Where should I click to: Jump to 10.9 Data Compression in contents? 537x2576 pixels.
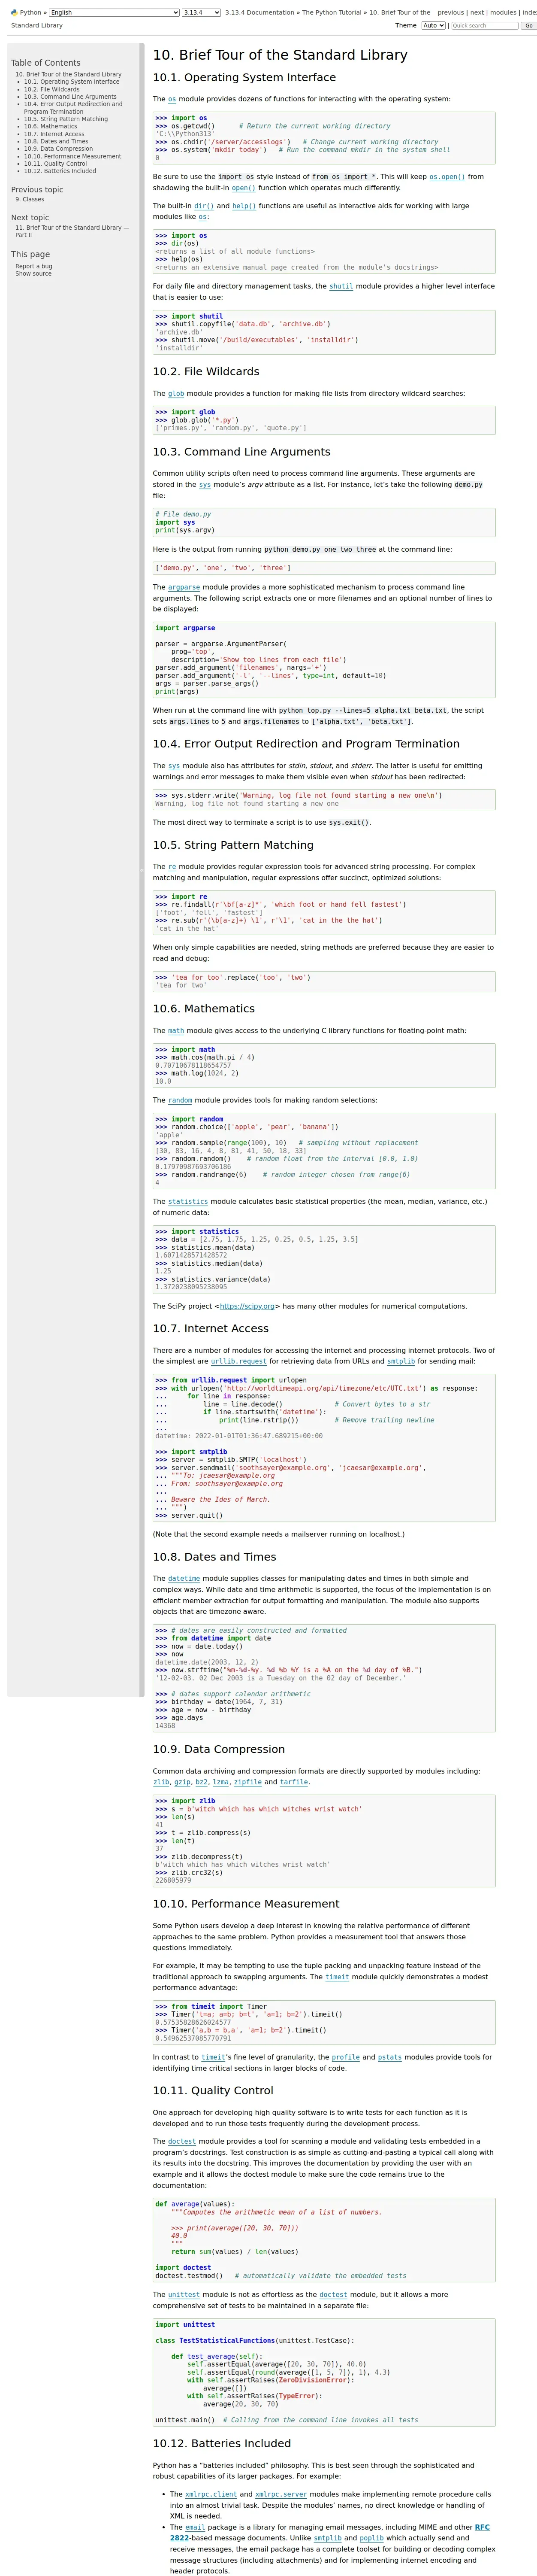pyautogui.click(x=58, y=149)
